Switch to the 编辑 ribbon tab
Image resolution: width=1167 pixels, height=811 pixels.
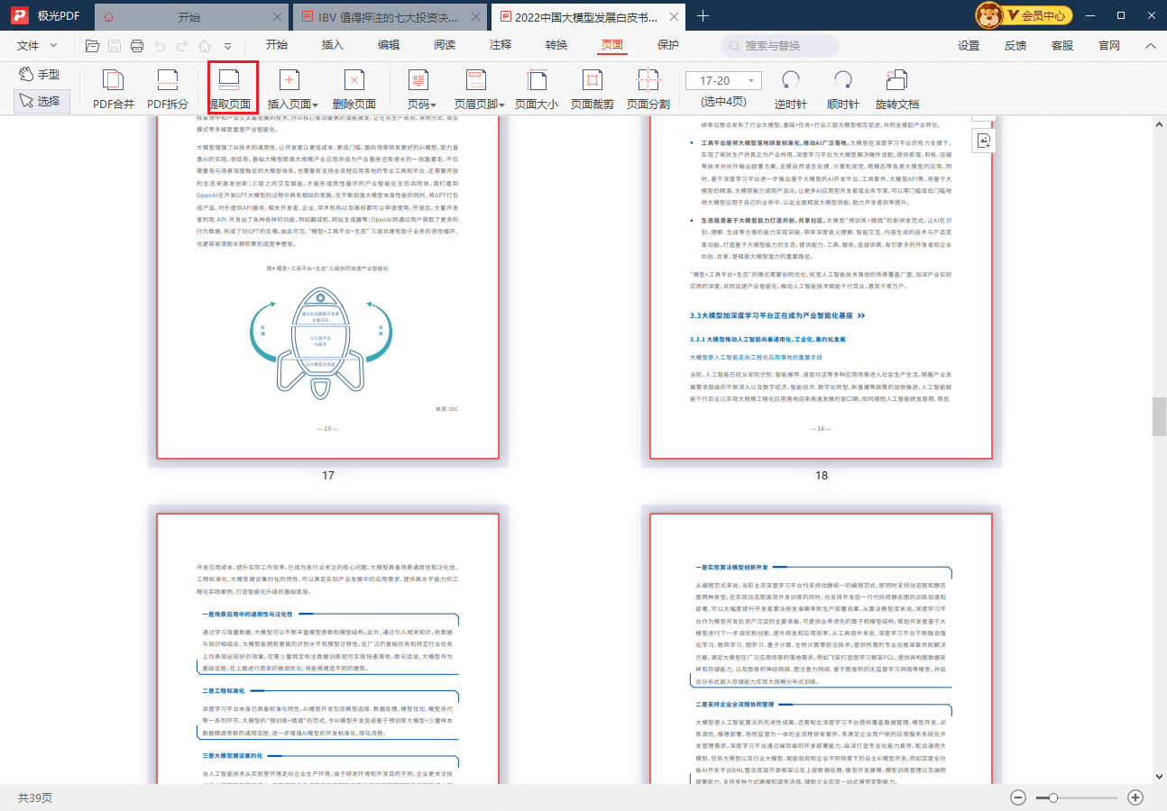tap(389, 45)
